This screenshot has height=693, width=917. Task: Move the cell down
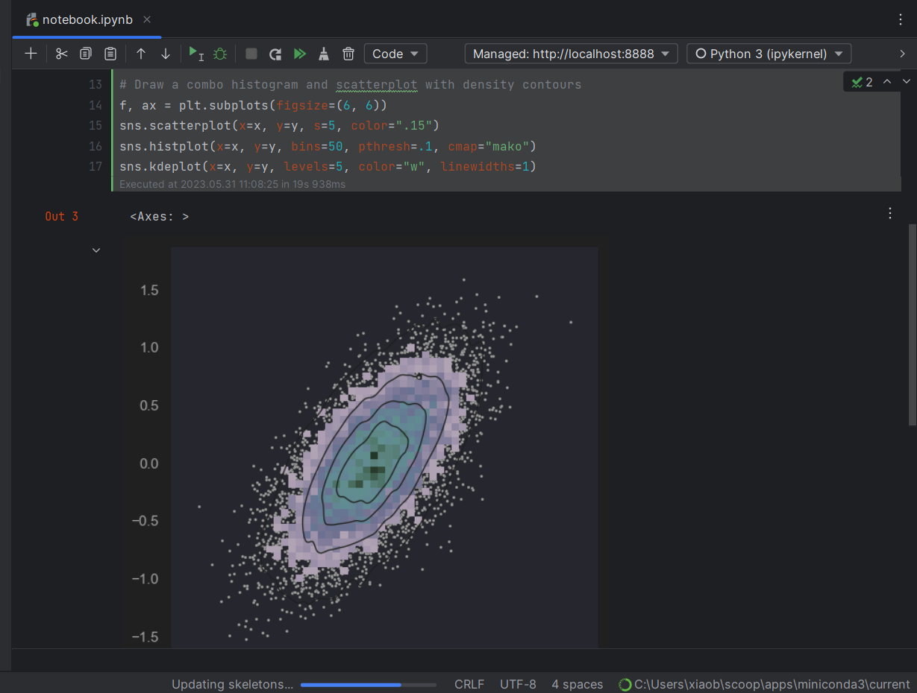pyautogui.click(x=166, y=54)
